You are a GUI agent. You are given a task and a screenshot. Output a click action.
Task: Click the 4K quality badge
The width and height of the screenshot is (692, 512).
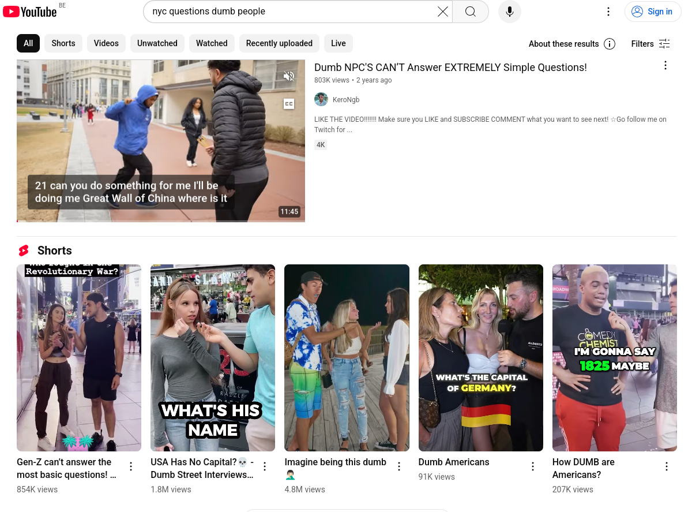pyautogui.click(x=321, y=145)
